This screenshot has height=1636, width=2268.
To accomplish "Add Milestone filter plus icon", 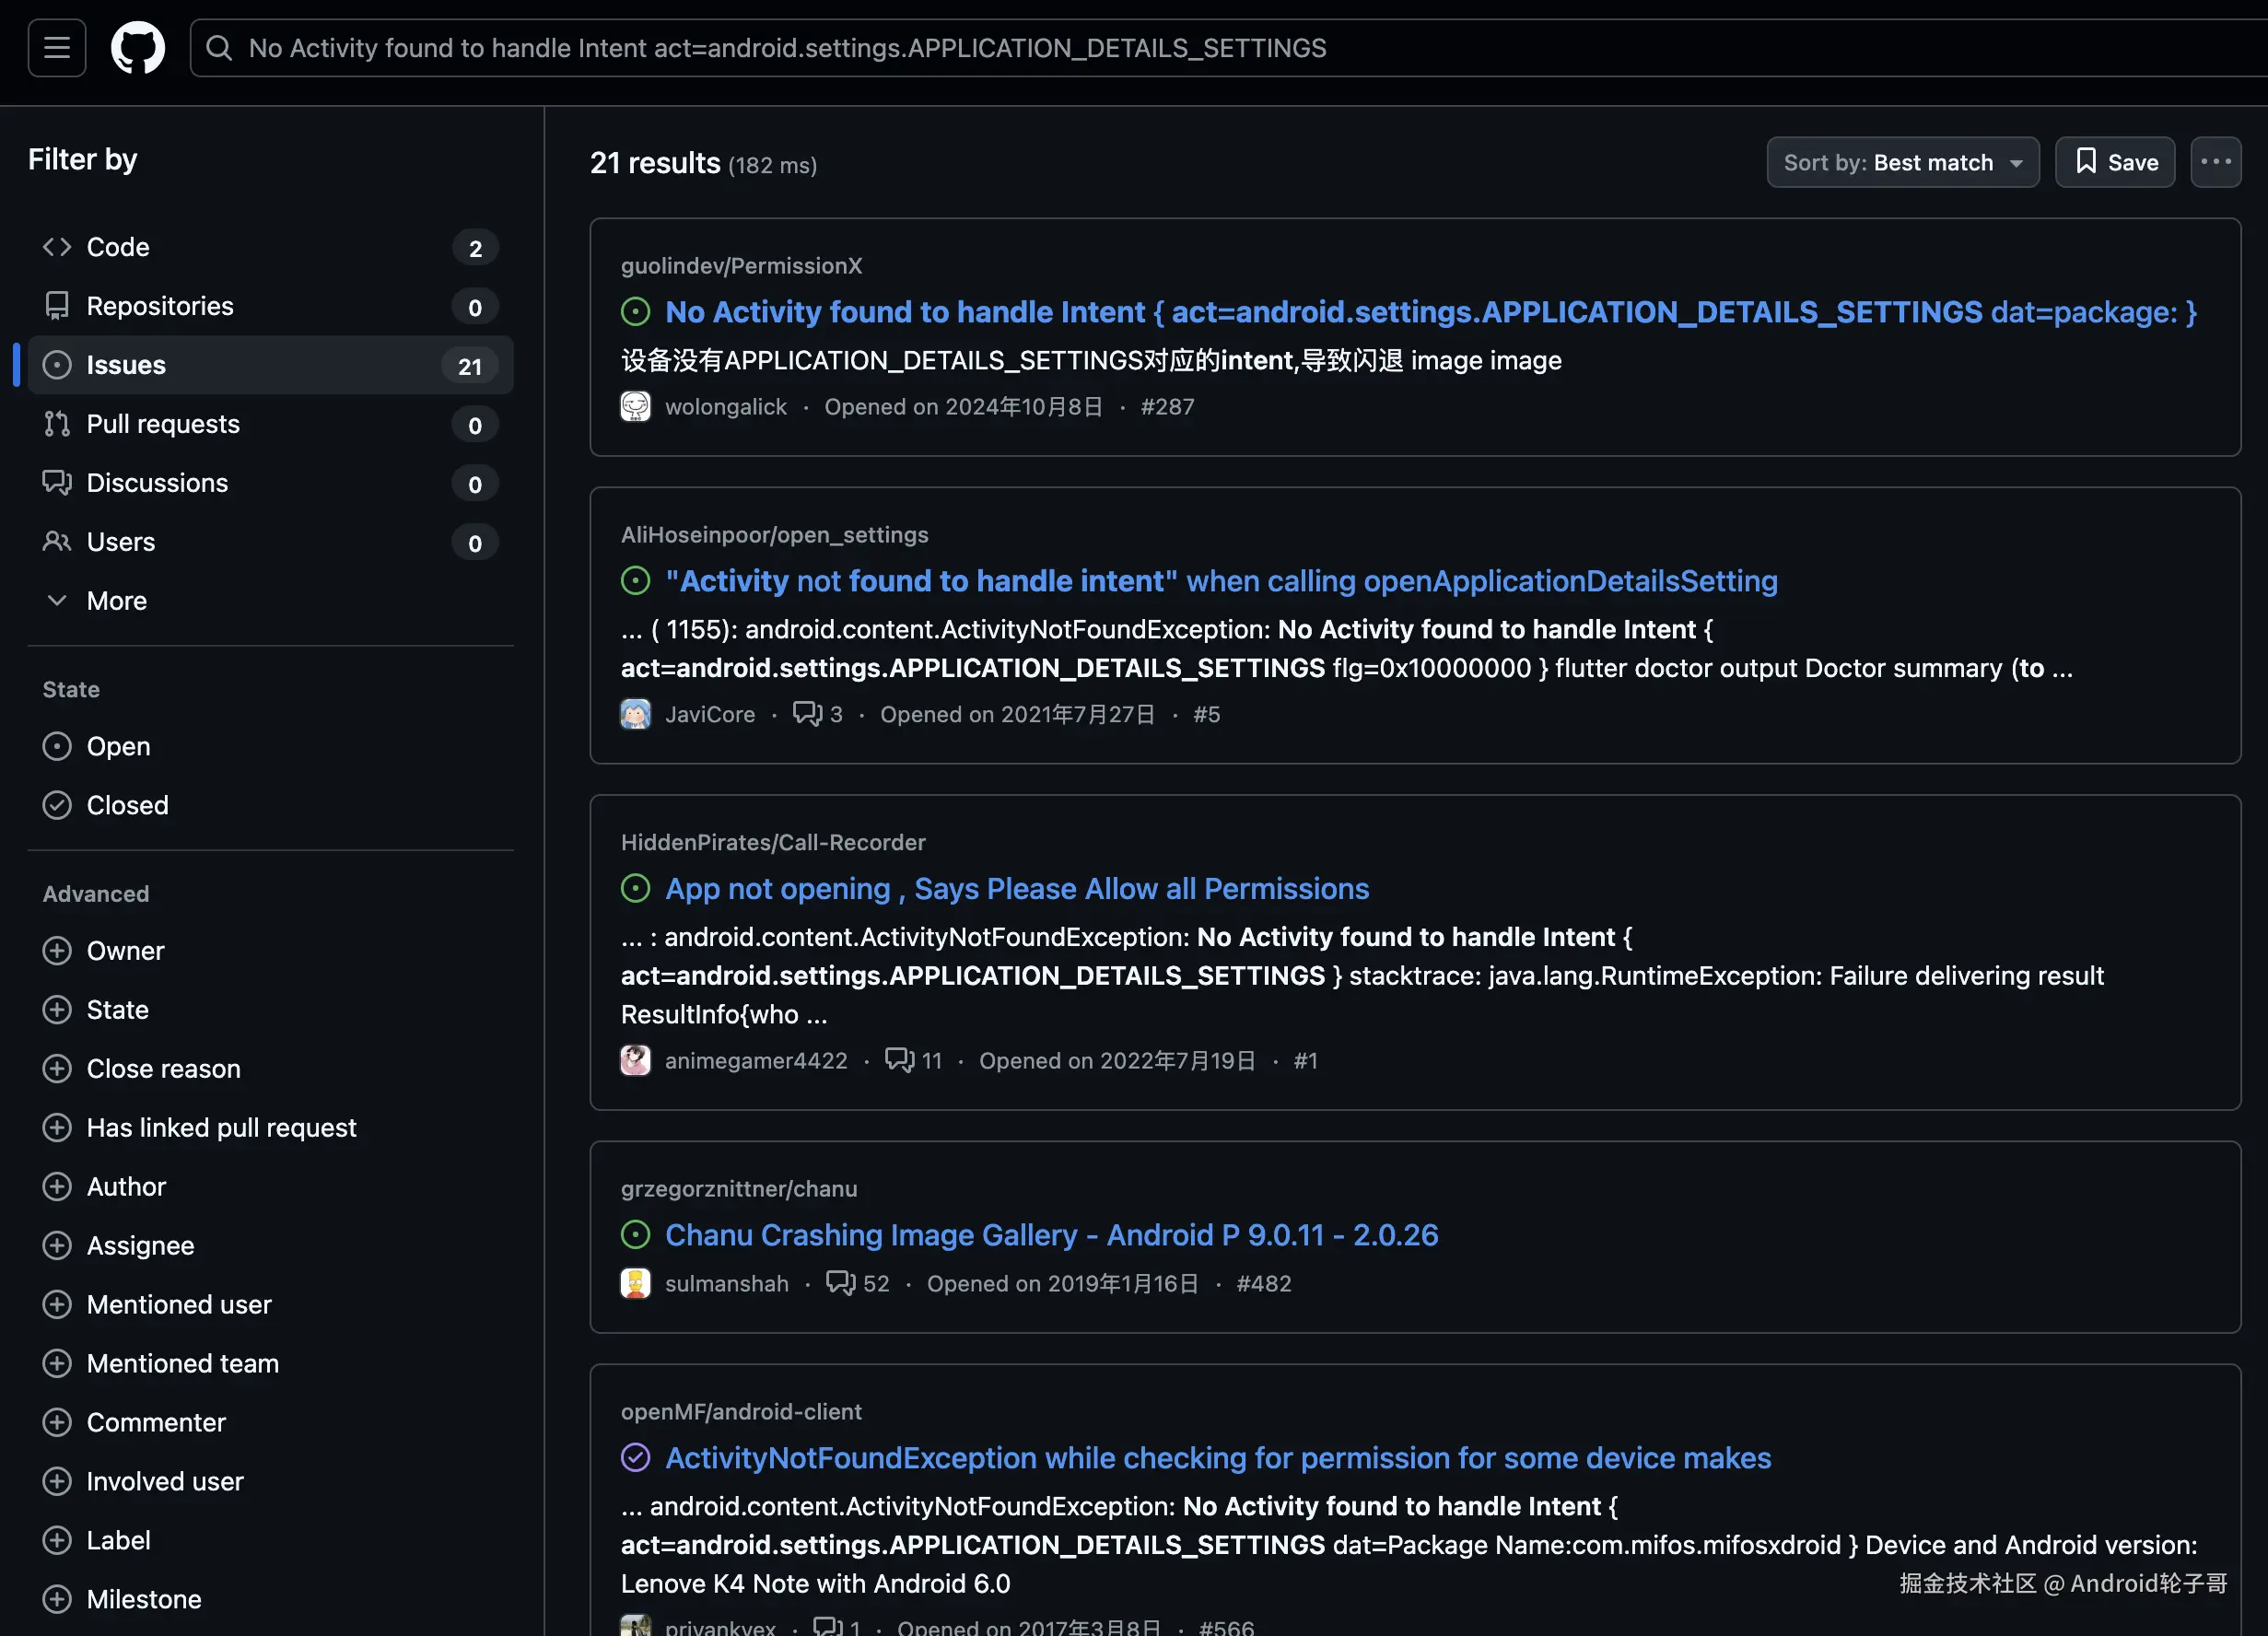I will (57, 1599).
